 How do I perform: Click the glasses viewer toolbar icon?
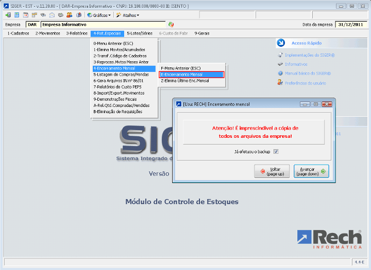43,15
